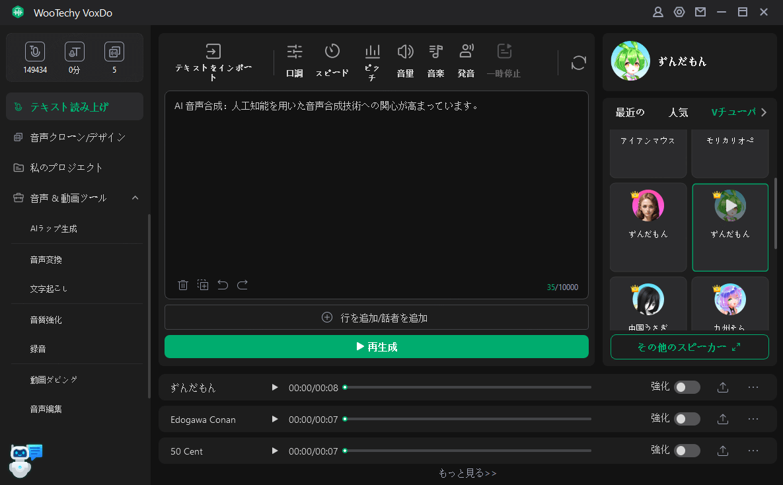The width and height of the screenshot is (783, 485).
Task: Switch to 最近の voices tab
Action: point(630,112)
